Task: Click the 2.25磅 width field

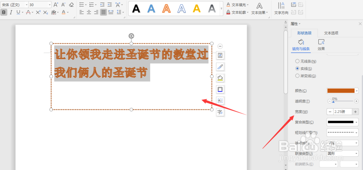Action: pos(343,112)
